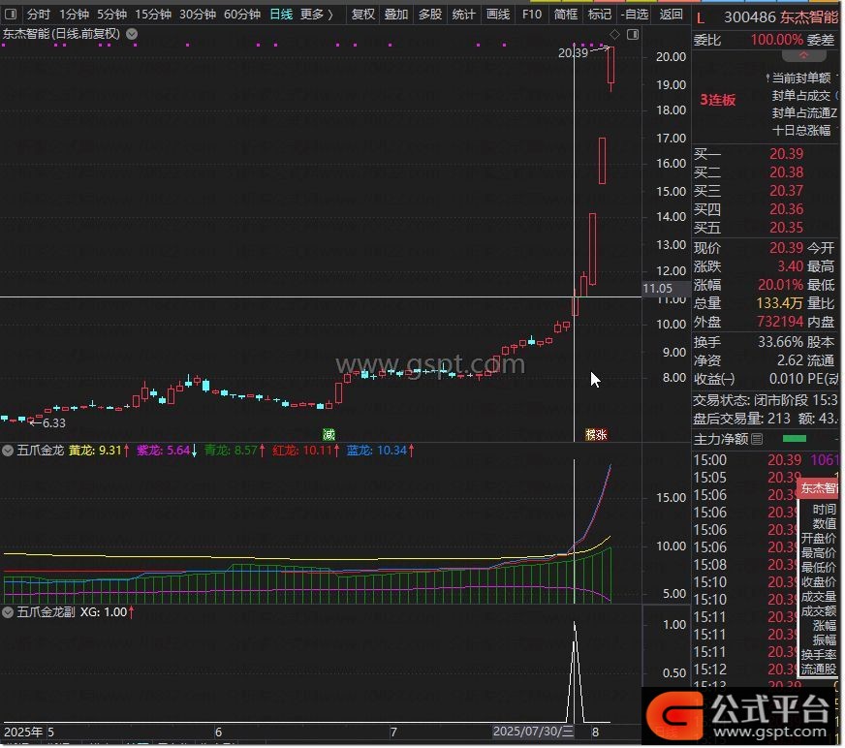Click the XG: 1.00 indicator value

108,613
